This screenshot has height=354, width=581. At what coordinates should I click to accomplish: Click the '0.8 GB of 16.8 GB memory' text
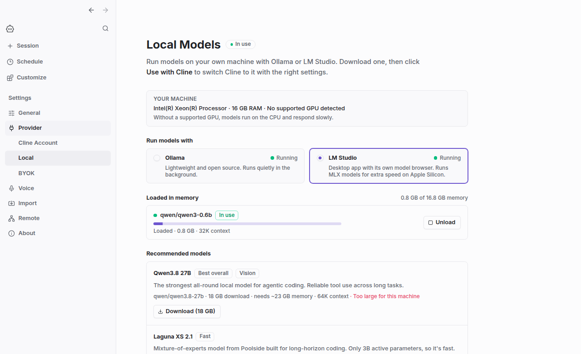pos(434,198)
